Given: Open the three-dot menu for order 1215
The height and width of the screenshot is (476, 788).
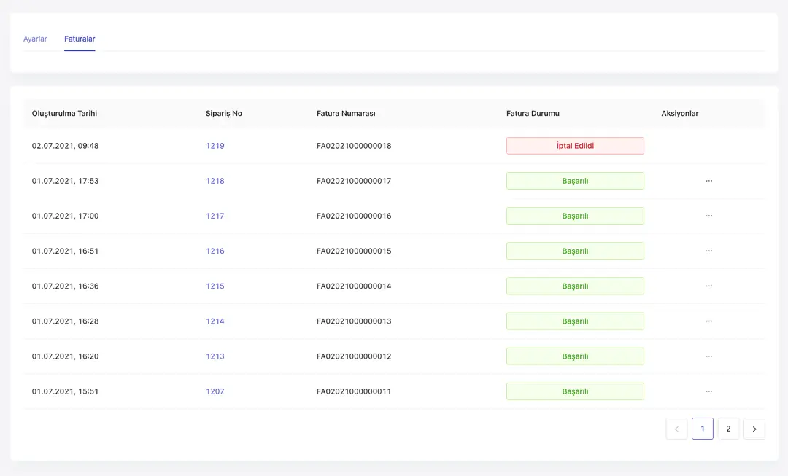Looking at the screenshot, I should [x=708, y=286].
